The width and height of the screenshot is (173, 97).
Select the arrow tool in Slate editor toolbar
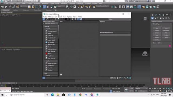44,19
